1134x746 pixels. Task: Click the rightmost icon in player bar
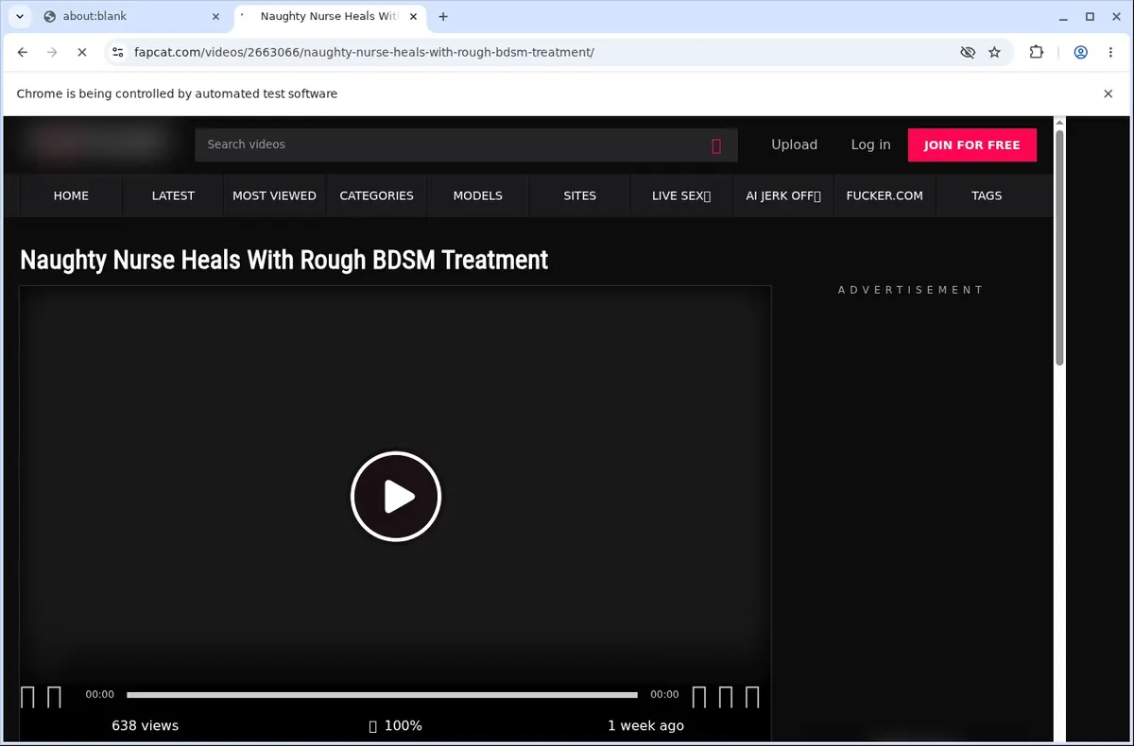pos(752,697)
